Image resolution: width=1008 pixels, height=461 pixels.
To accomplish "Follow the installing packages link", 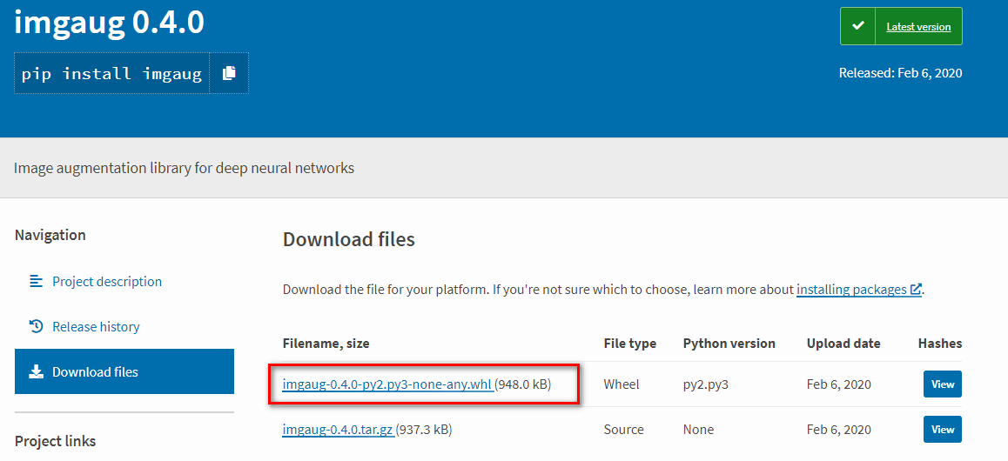I will pyautogui.click(x=852, y=290).
